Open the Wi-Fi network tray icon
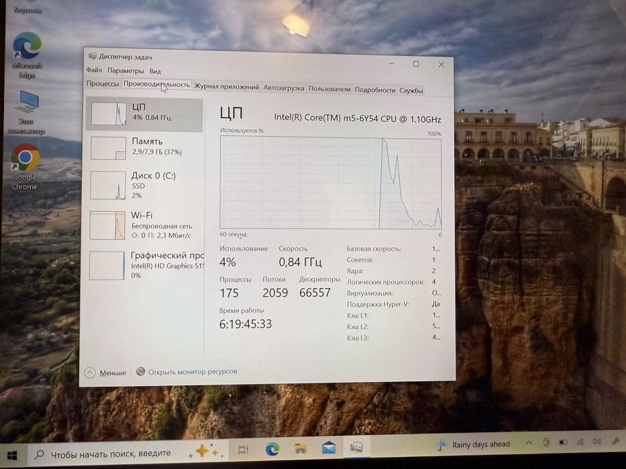 coord(580,442)
